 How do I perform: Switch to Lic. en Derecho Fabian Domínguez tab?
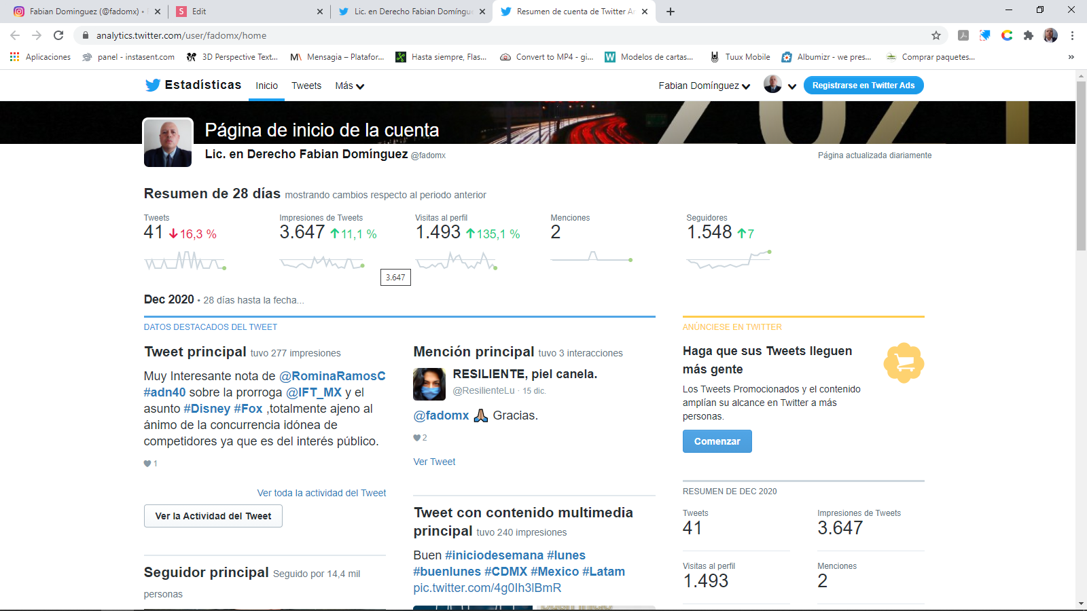pos(412,12)
